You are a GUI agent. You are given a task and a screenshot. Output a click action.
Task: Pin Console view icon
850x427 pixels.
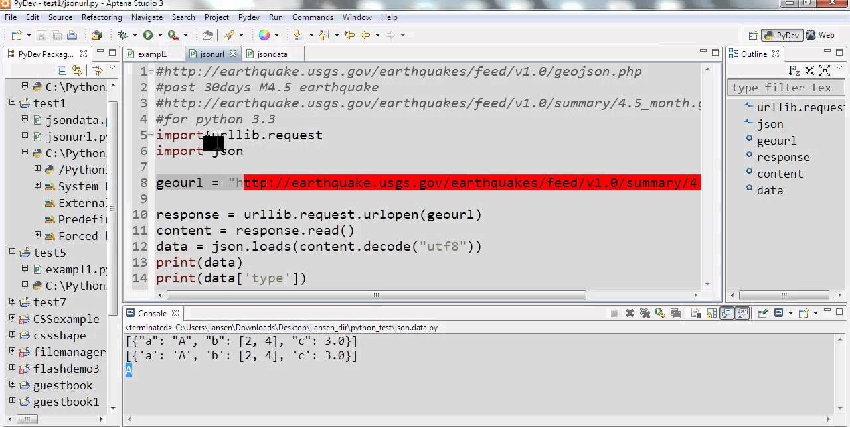762,313
